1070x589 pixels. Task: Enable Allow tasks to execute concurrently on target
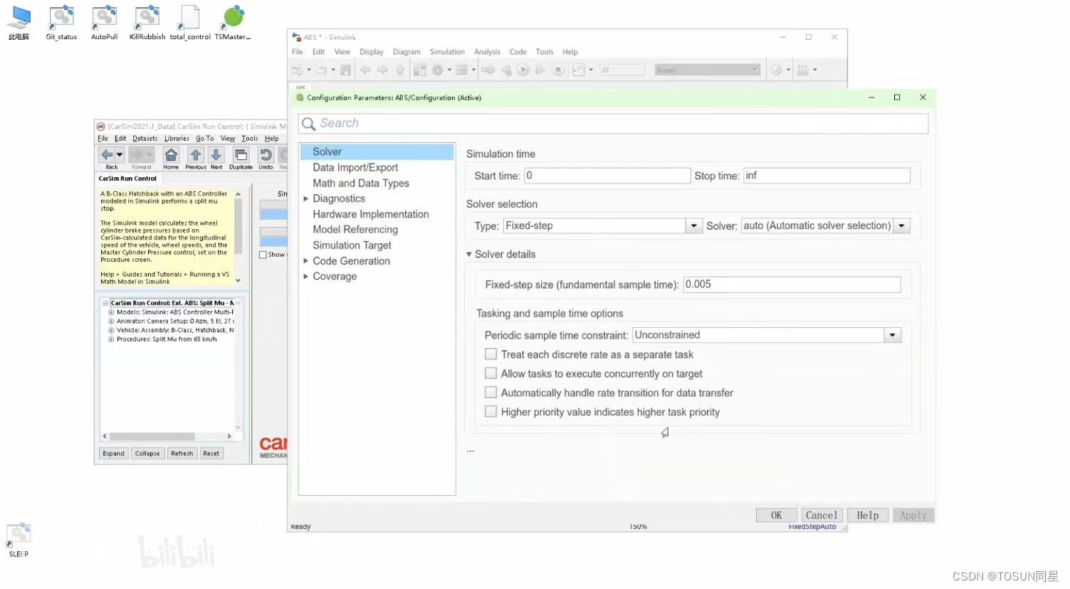[491, 373]
